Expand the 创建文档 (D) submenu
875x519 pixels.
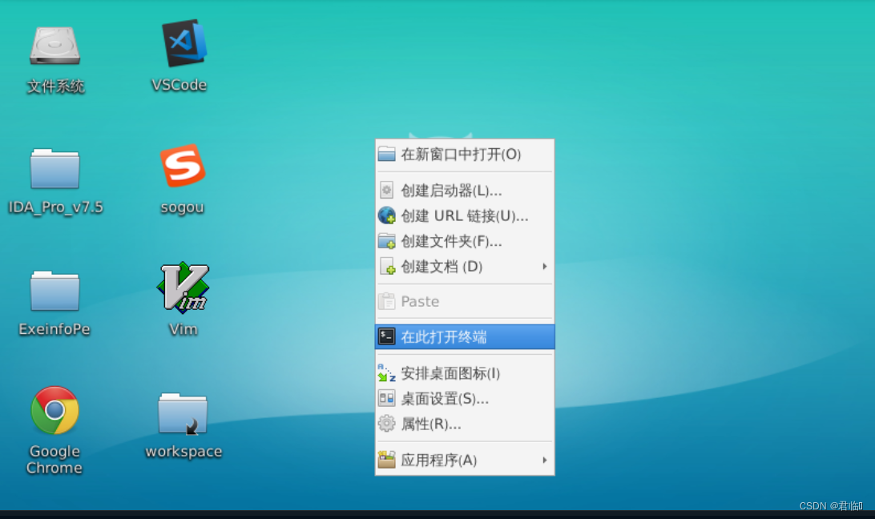tap(465, 267)
